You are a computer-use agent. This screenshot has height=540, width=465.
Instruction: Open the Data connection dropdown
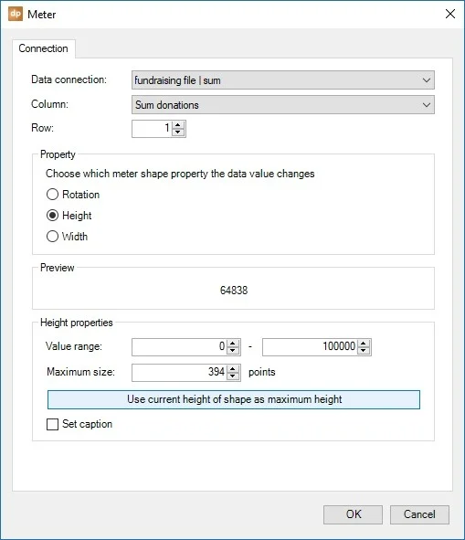[x=283, y=80]
